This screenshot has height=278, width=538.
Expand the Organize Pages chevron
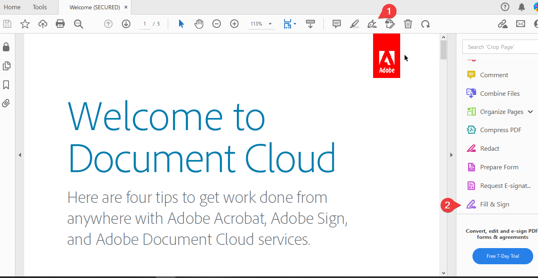point(530,112)
